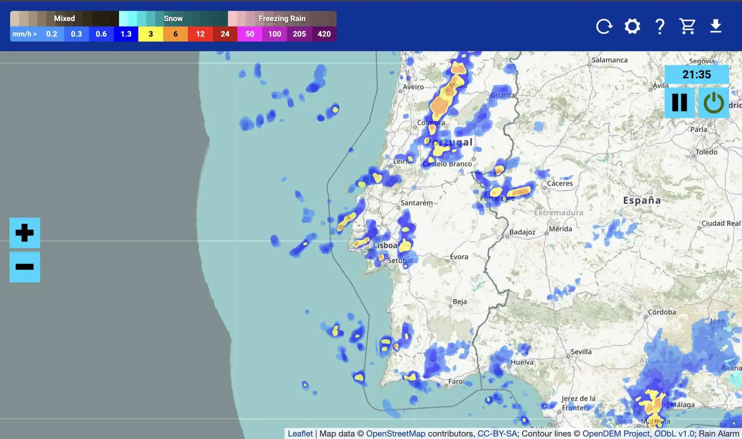This screenshot has width=742, height=439.
Task: Click the Snow legend color bar
Action: pyautogui.click(x=173, y=18)
